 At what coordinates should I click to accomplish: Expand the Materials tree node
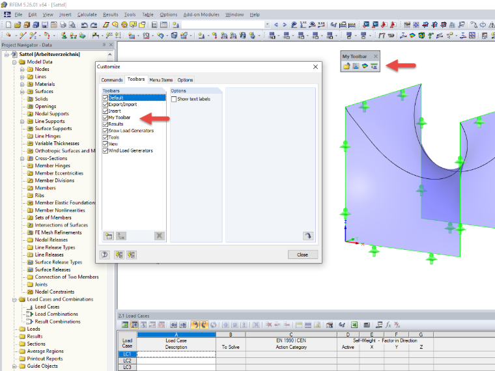click(x=22, y=84)
